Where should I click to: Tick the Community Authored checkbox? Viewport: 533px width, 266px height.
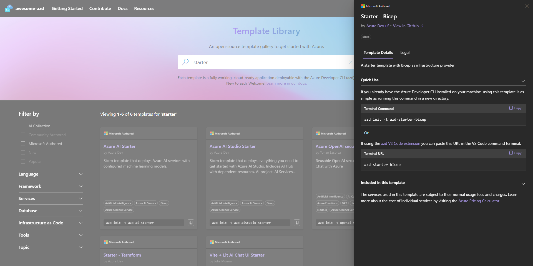click(23, 135)
